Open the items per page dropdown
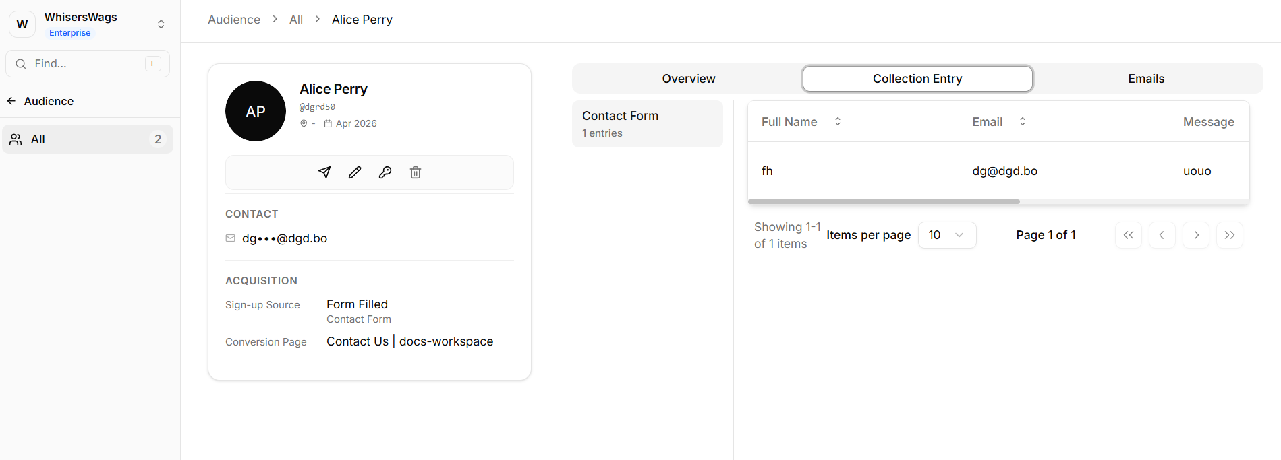 946,235
